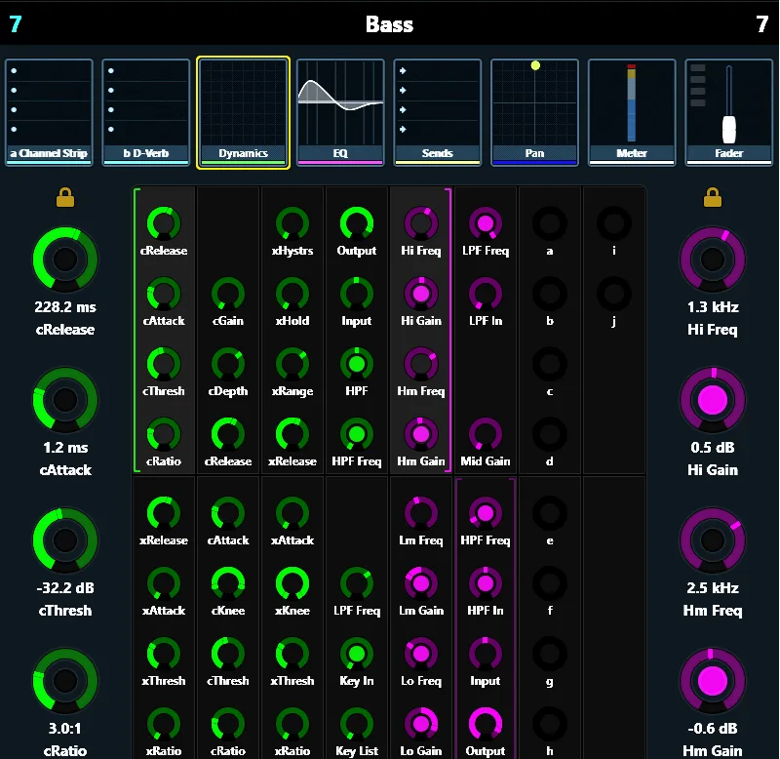Click the cyan channel number 7

(x=16, y=23)
